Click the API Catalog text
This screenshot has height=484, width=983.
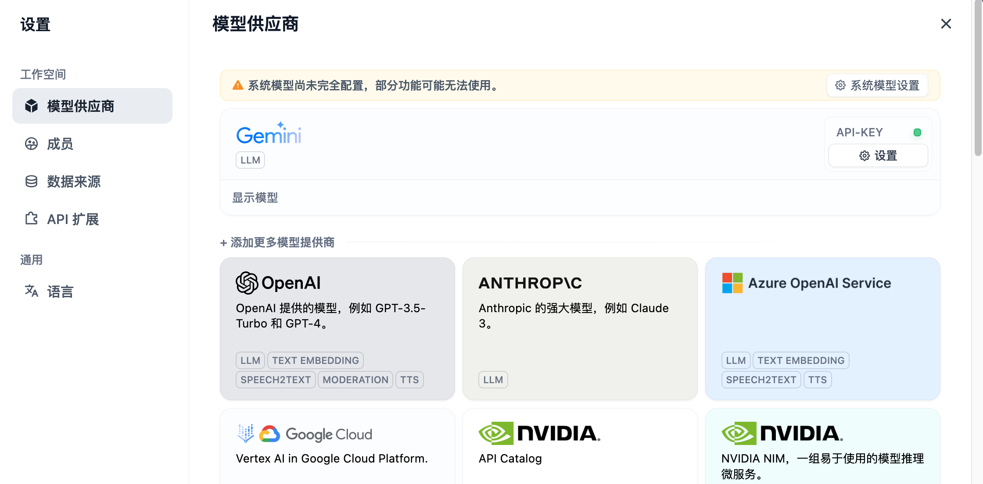pos(510,459)
